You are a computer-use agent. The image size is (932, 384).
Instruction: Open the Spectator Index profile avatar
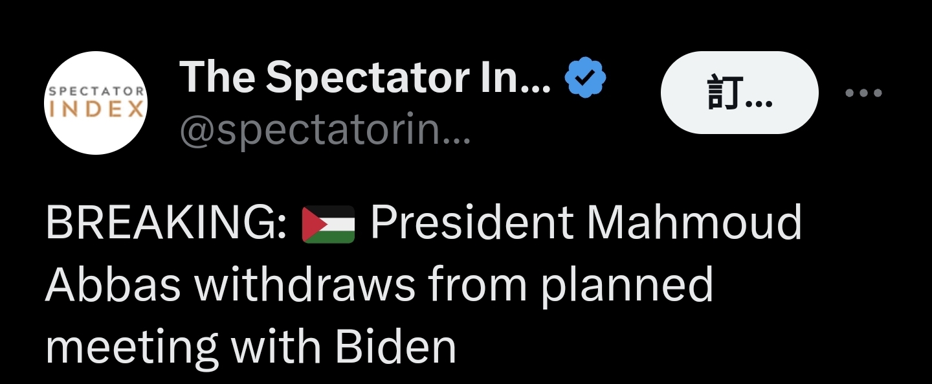[97, 103]
